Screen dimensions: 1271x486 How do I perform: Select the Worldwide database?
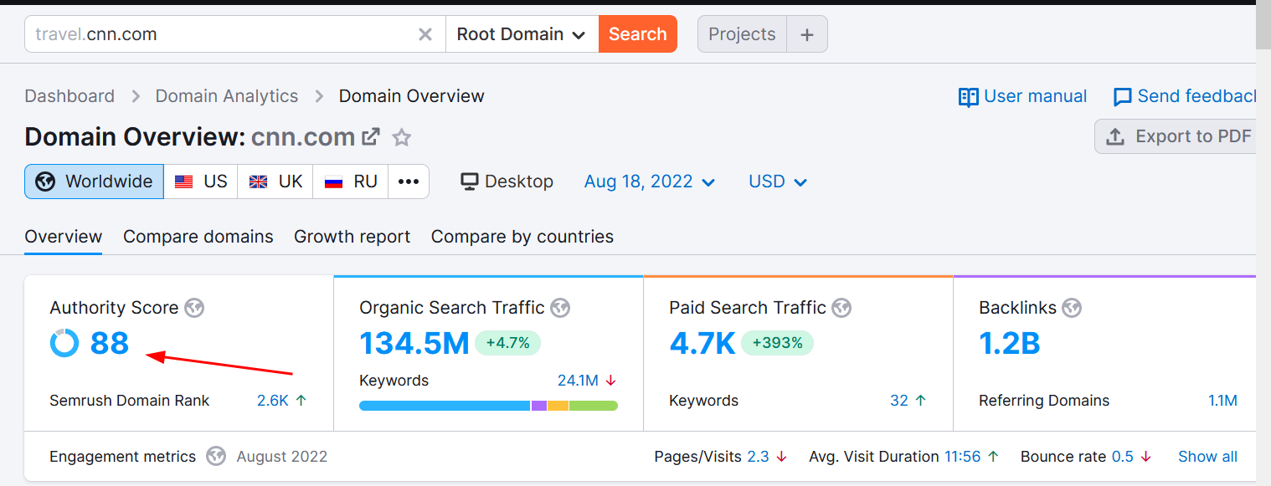click(x=95, y=182)
